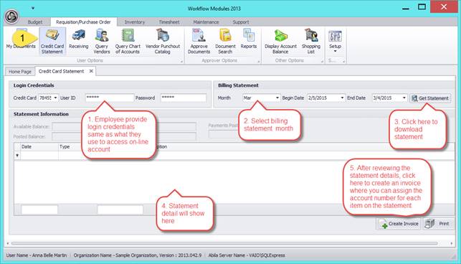
Task: Open the Reports icon
Action: pyautogui.click(x=249, y=39)
